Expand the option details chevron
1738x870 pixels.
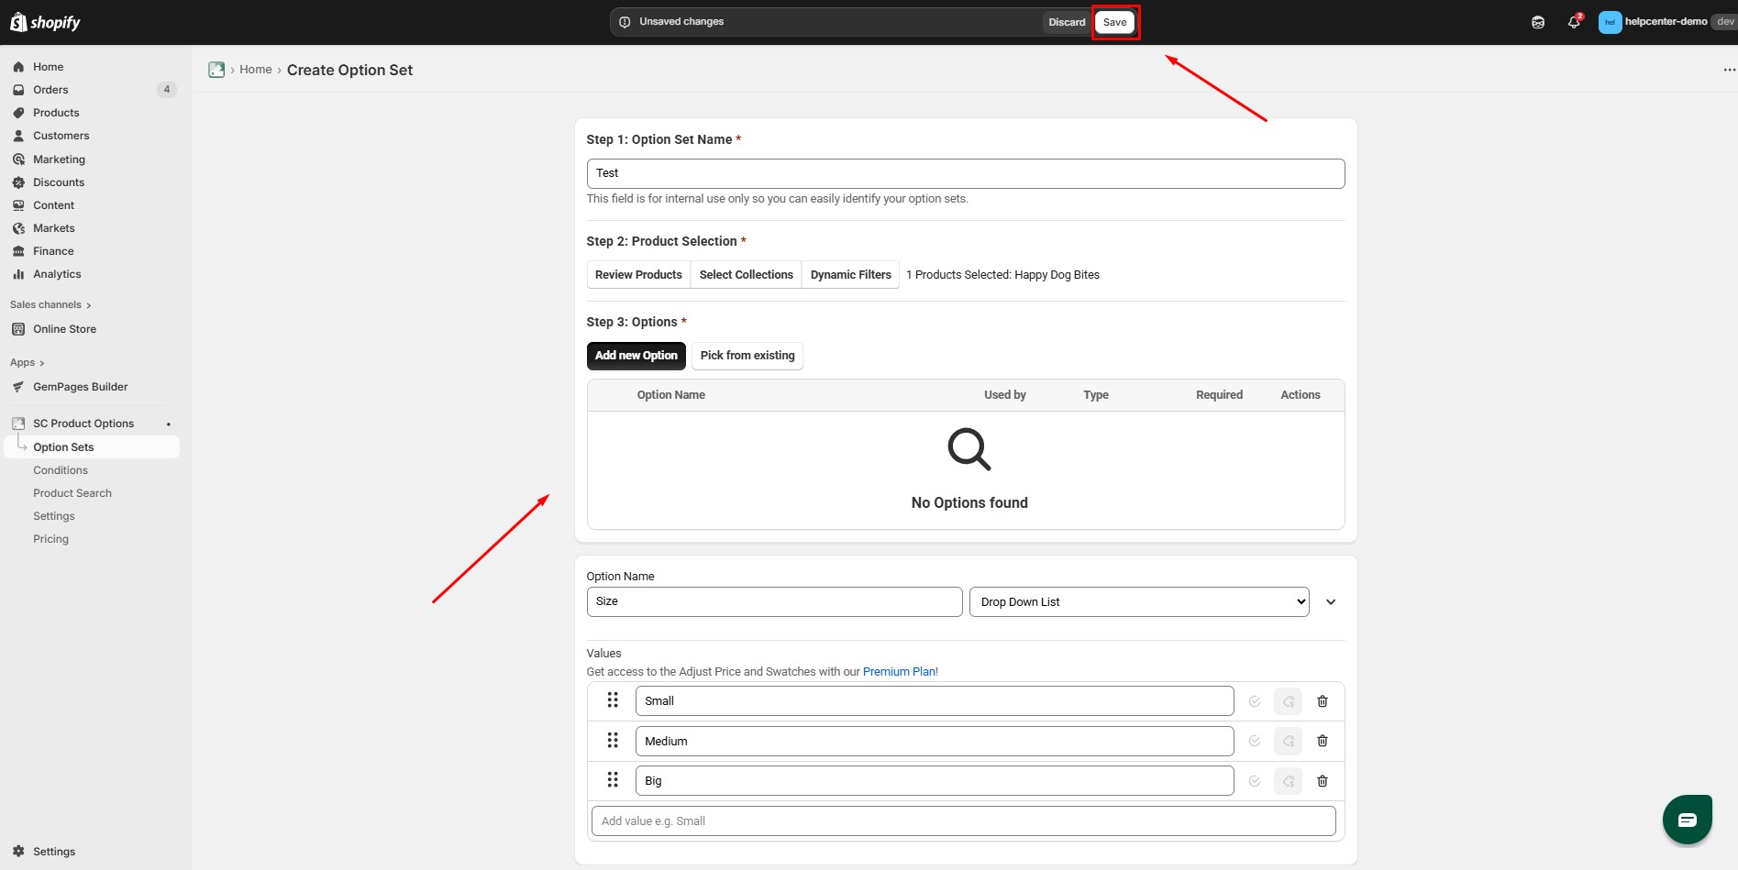1330,601
